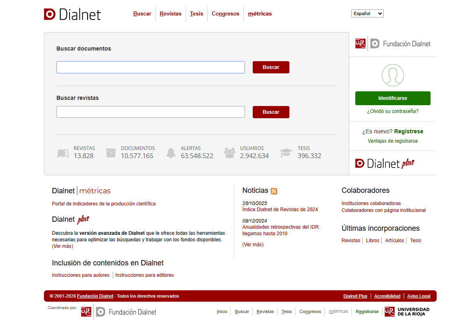Open Buscar in the top navigation
Screen dimensions: 468x329
point(142,14)
